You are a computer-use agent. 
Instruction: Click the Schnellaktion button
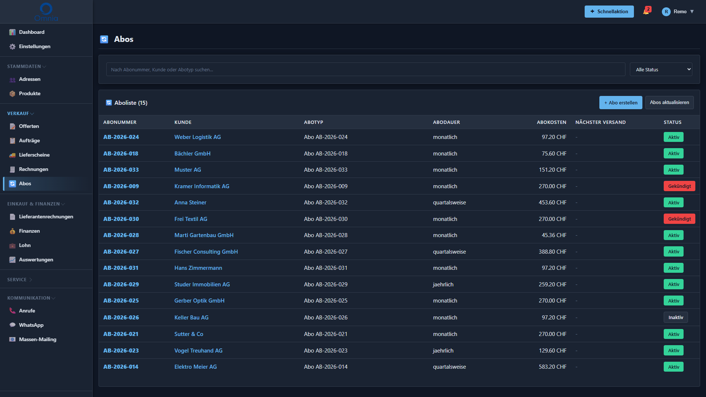[609, 12]
